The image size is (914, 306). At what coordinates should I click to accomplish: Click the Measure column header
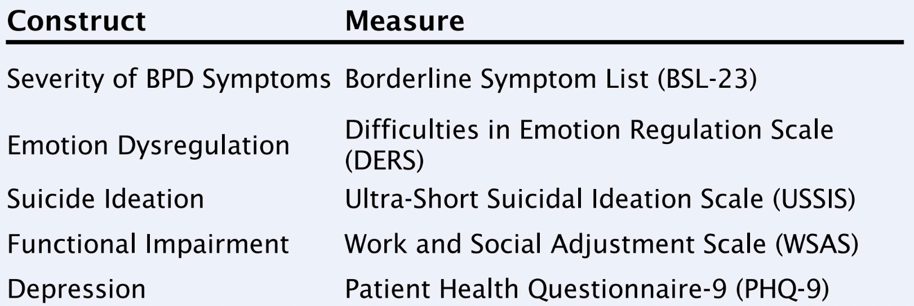click(405, 21)
